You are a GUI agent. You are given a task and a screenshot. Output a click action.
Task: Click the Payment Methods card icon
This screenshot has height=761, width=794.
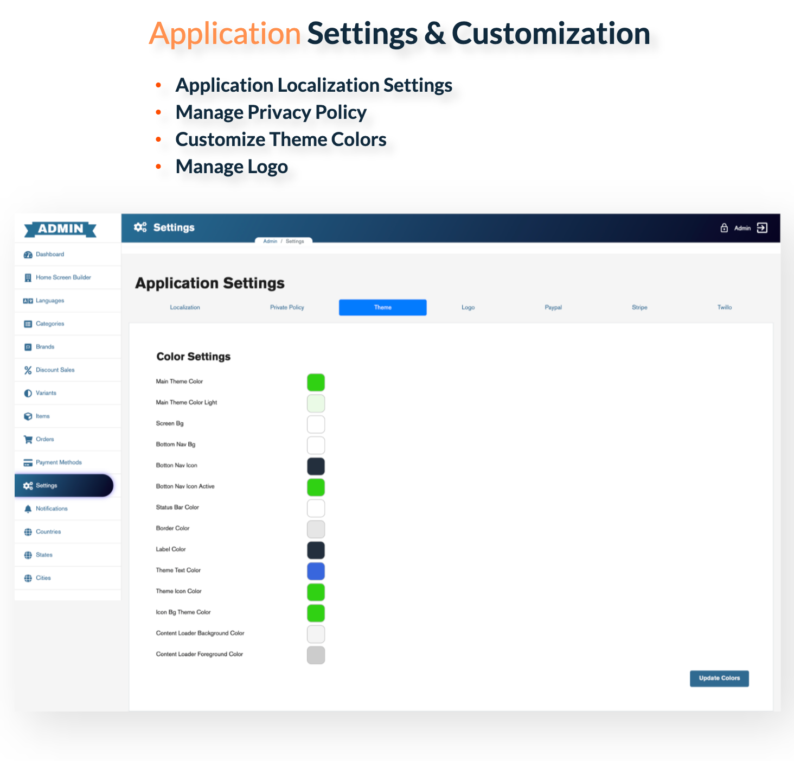point(28,463)
